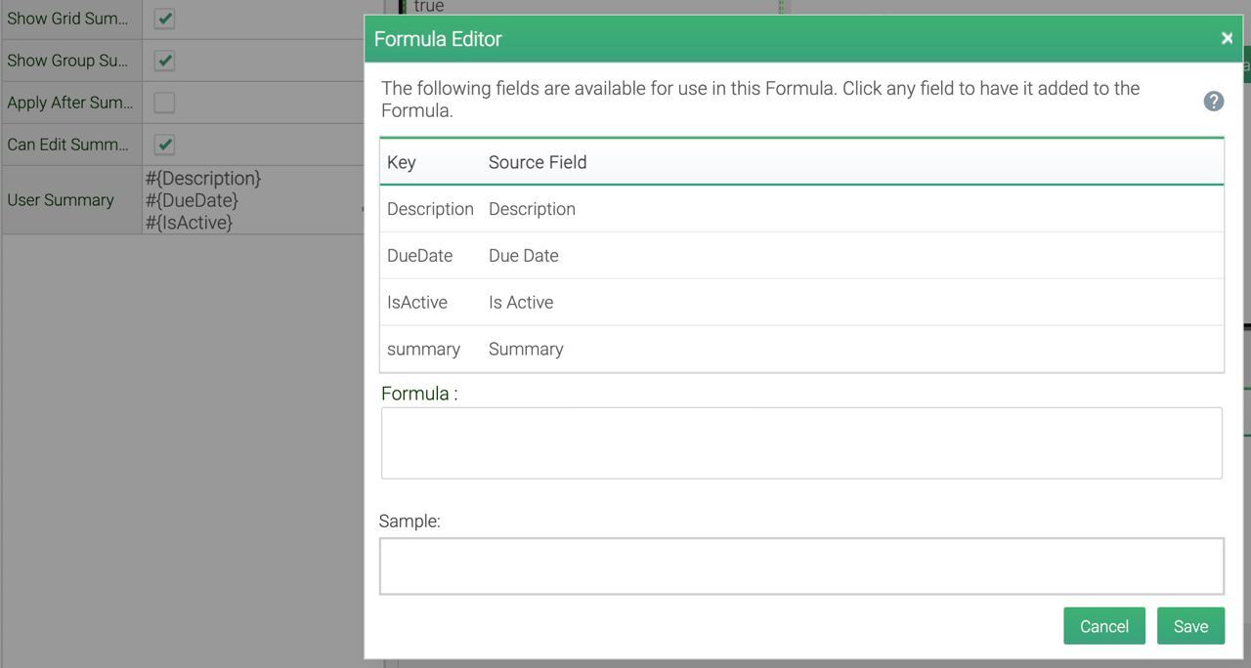Viewport: 1251px width, 668px height.
Task: Add the Description key to the formula
Action: (430, 209)
